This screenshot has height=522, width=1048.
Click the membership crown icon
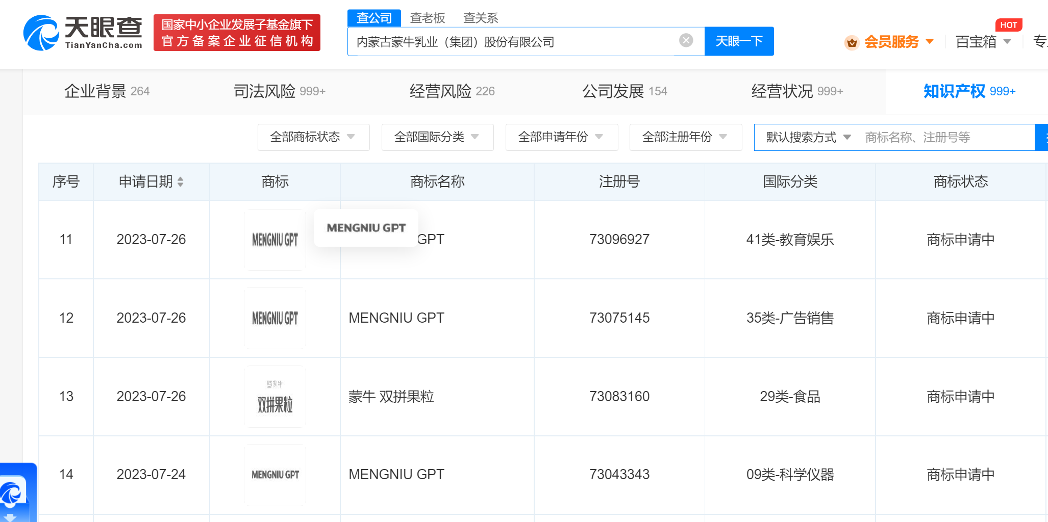[852, 42]
